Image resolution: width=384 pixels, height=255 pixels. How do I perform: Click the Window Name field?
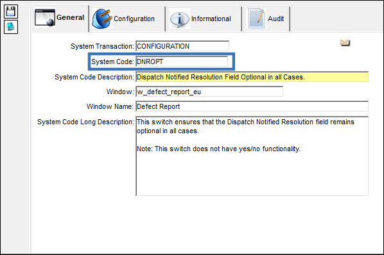point(252,106)
